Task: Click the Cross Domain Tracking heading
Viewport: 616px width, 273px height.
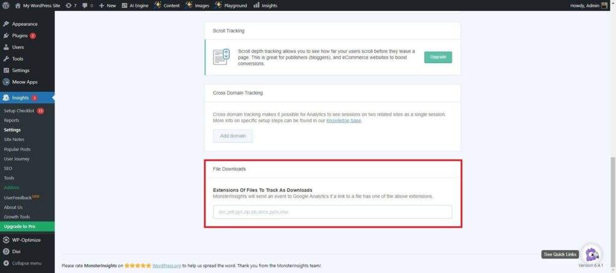Action: click(x=238, y=93)
